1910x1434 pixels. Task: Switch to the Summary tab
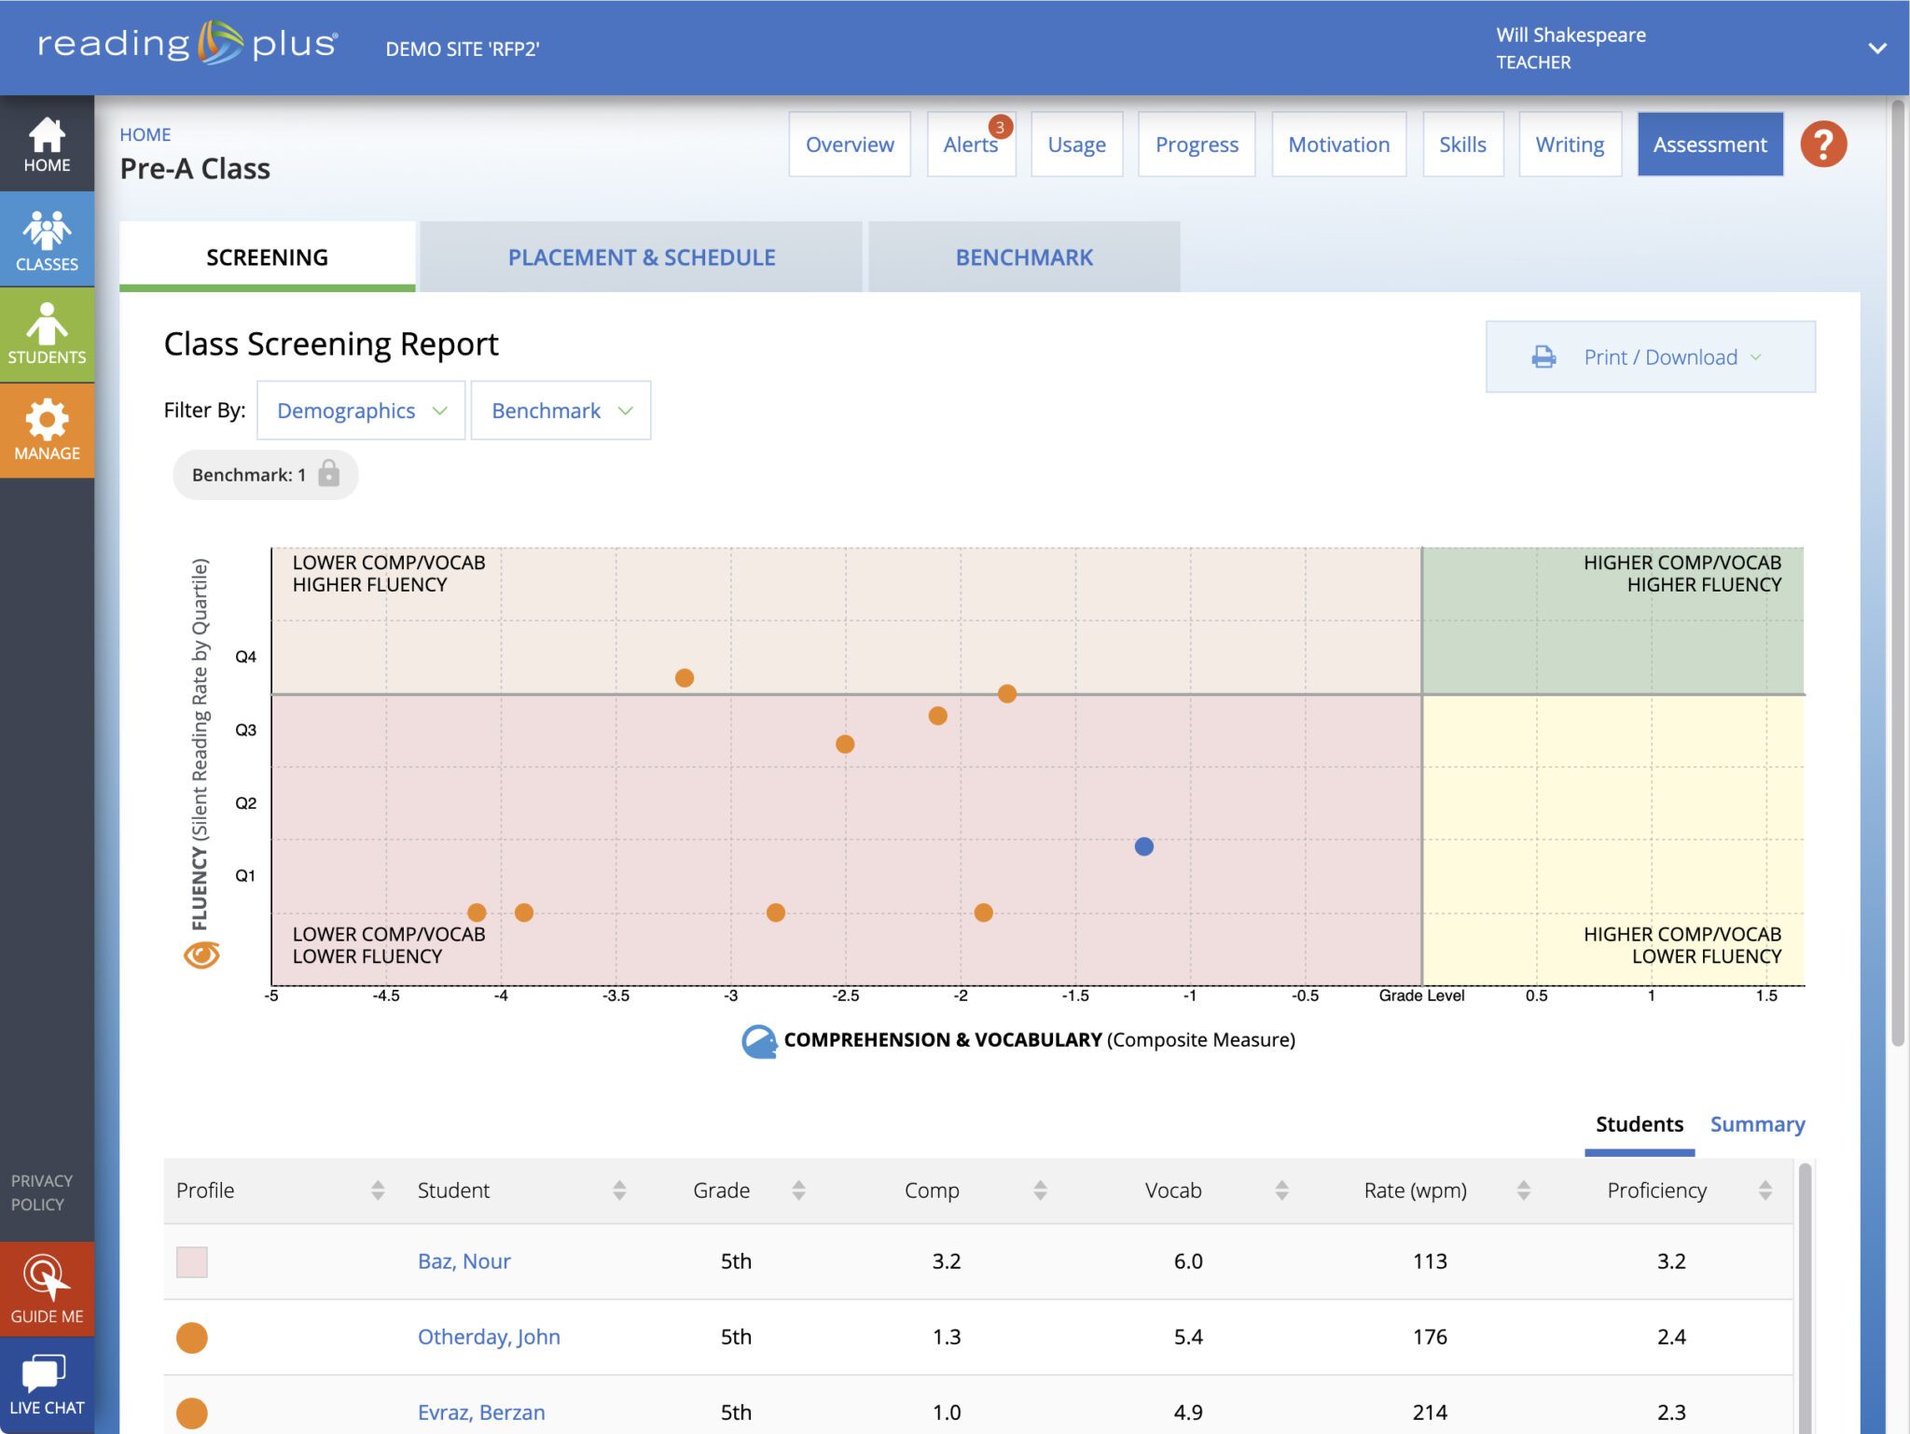pos(1757,1124)
